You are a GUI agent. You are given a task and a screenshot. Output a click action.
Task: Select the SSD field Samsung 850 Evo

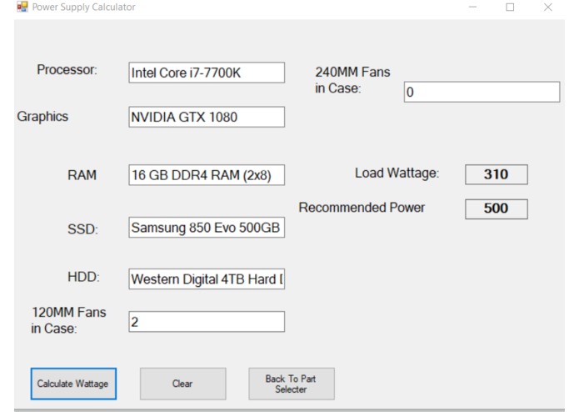[207, 227]
